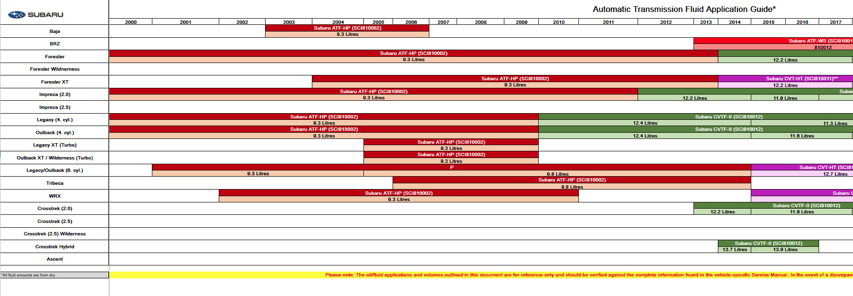Viewport: 853px width, 296px height.
Task: Select the 12.2 Litres cell in Forester row
Action: [785, 60]
